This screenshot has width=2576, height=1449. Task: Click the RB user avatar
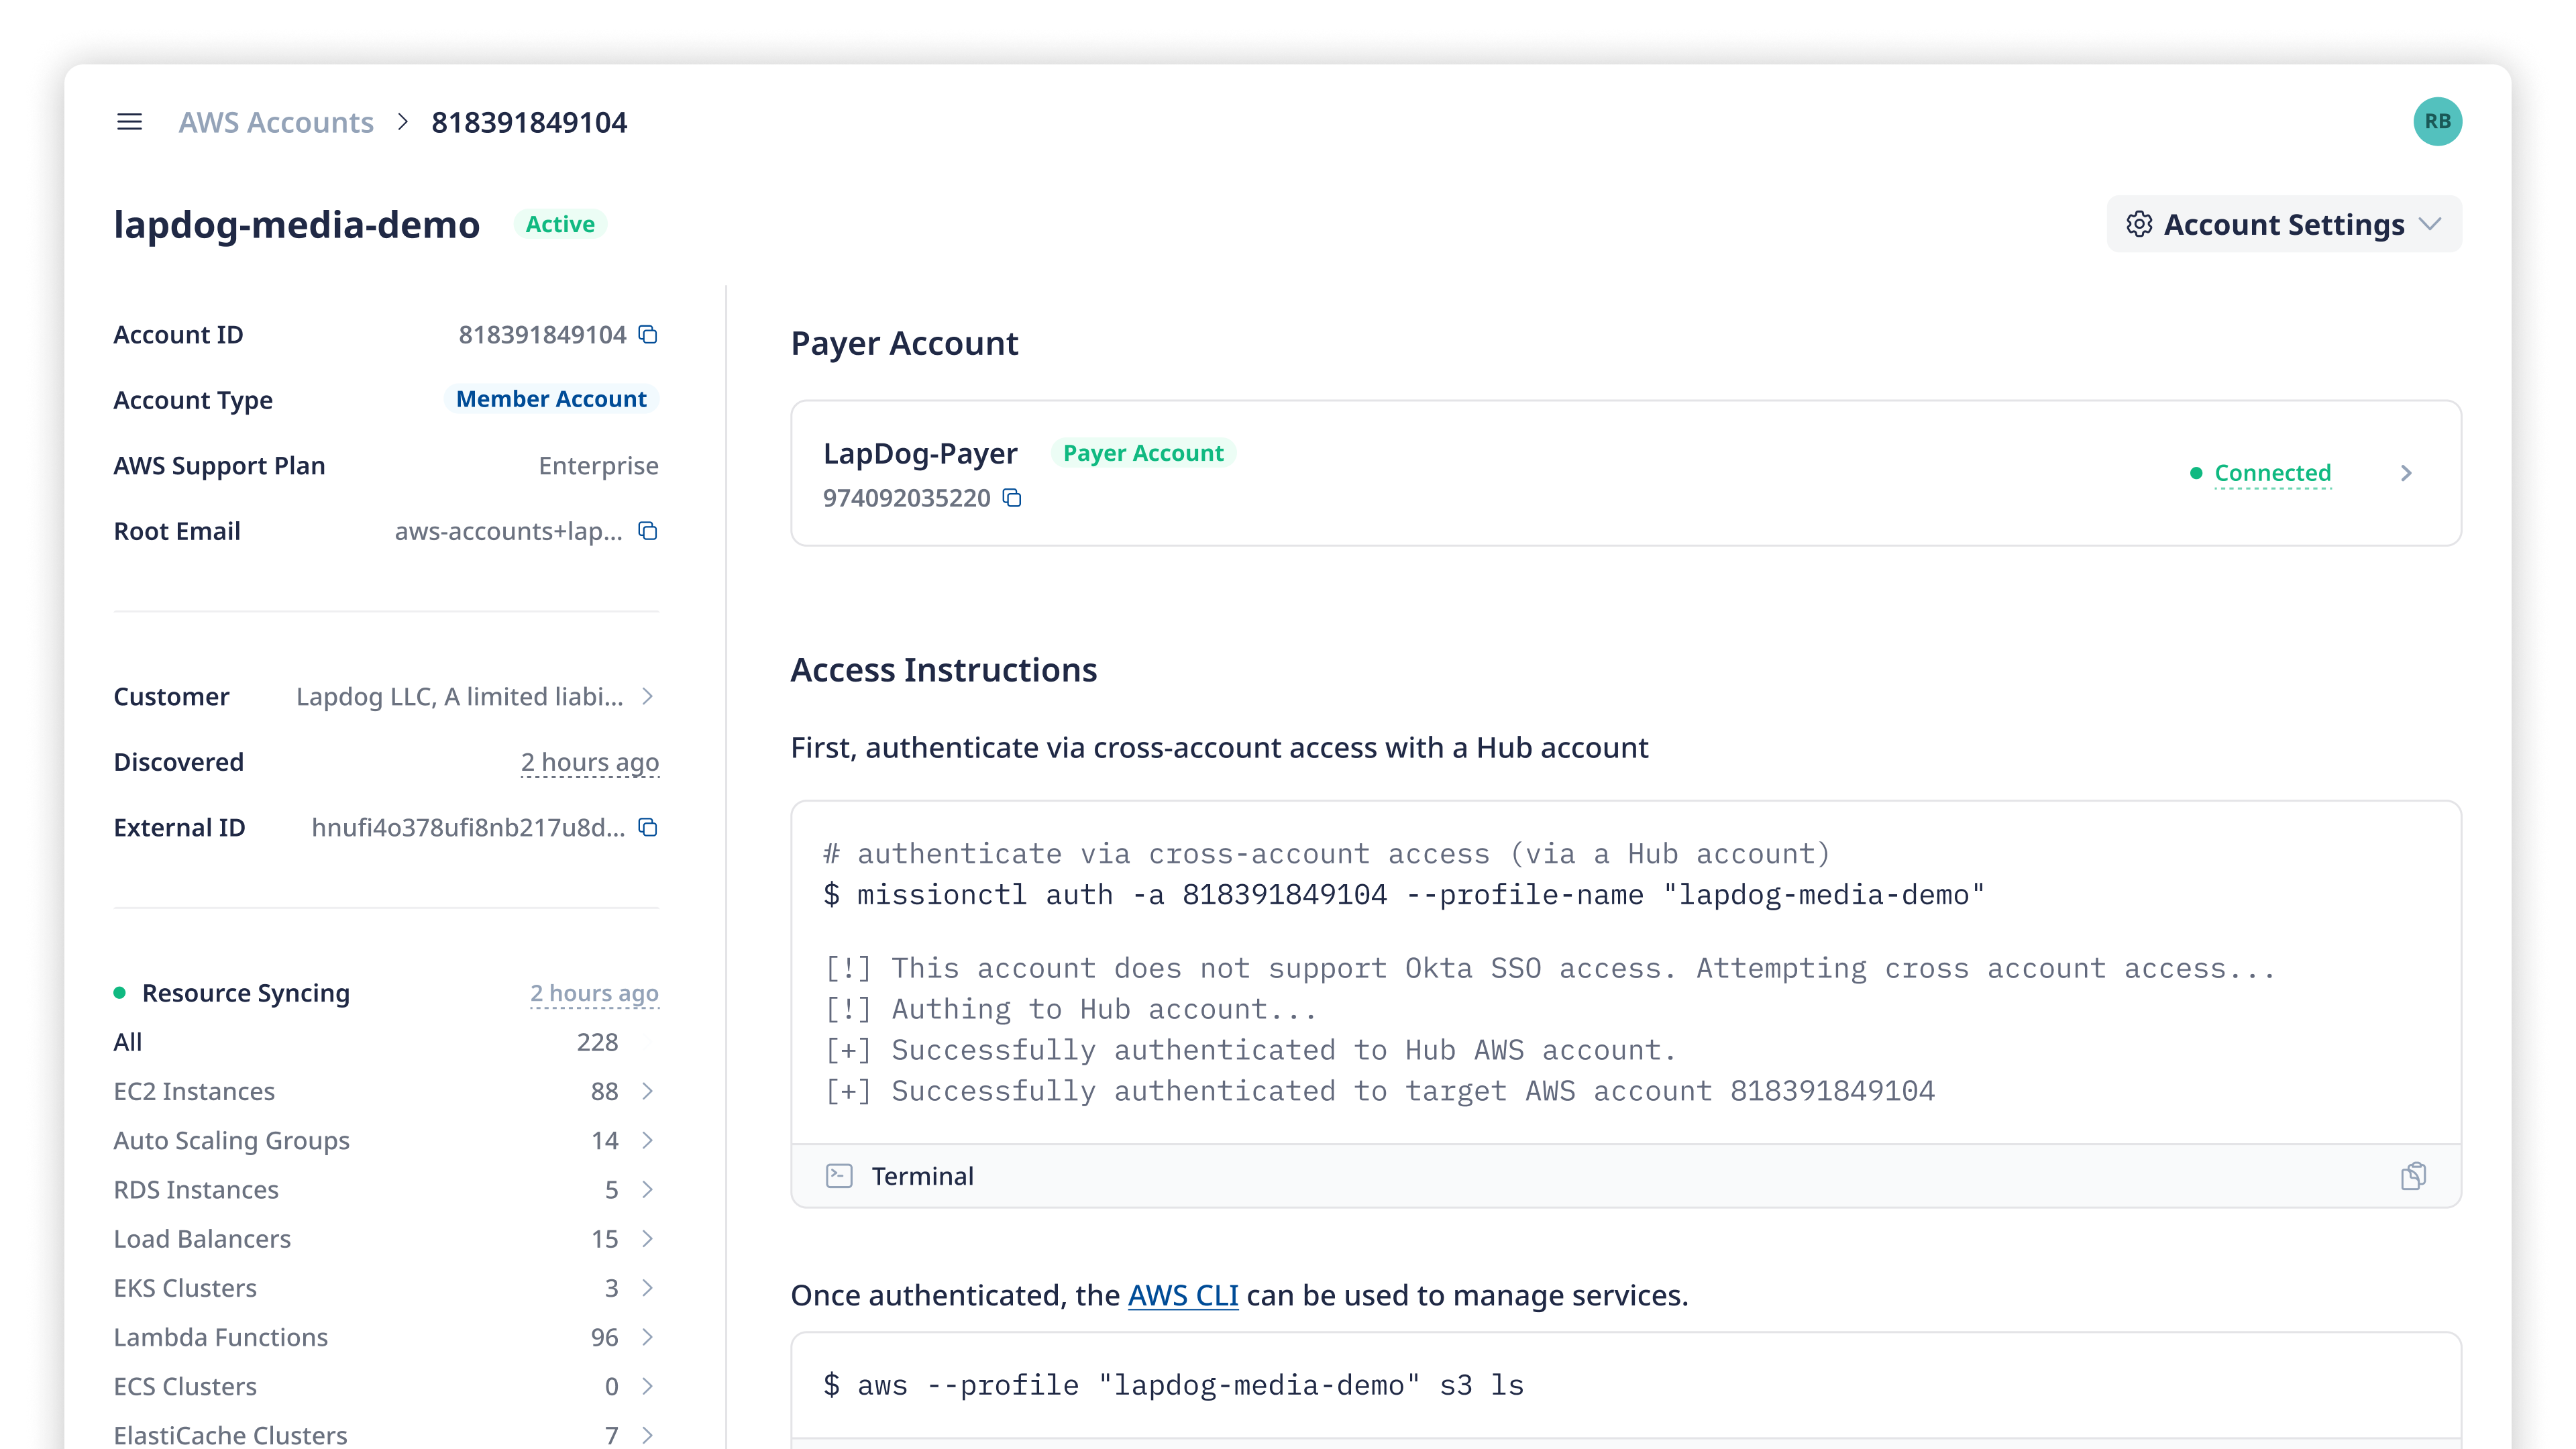(x=2437, y=122)
